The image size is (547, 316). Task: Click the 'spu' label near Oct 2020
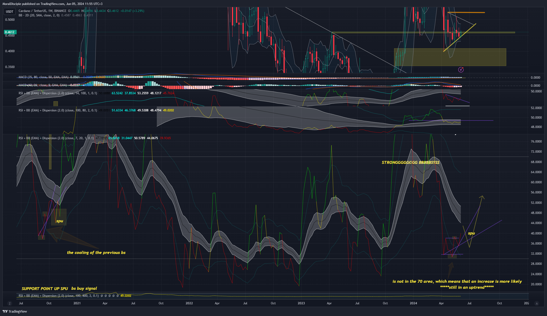[x=60, y=221]
